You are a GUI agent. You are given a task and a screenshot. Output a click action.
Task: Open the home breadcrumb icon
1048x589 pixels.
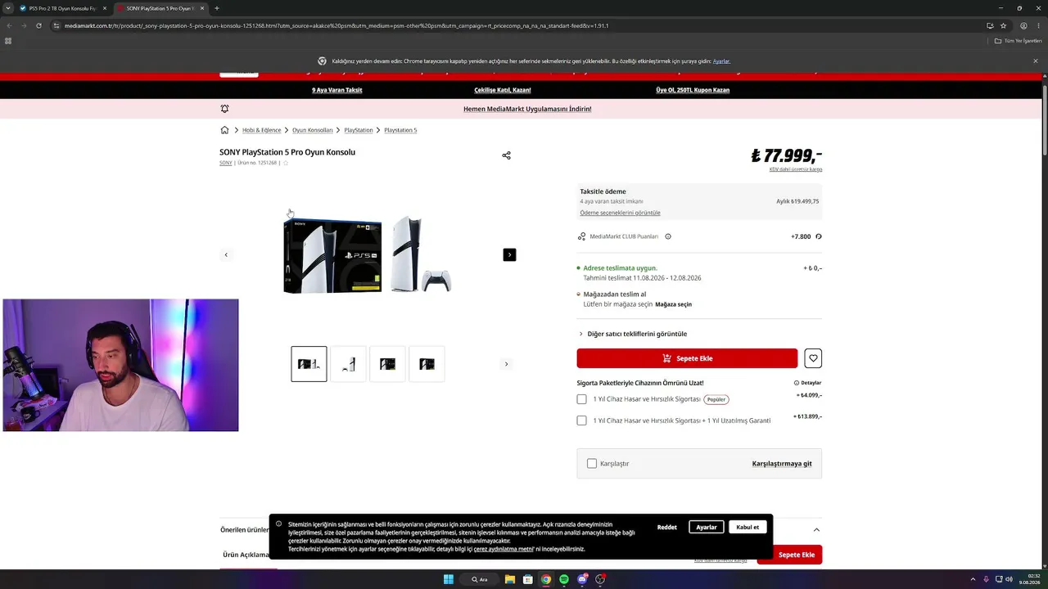click(224, 130)
